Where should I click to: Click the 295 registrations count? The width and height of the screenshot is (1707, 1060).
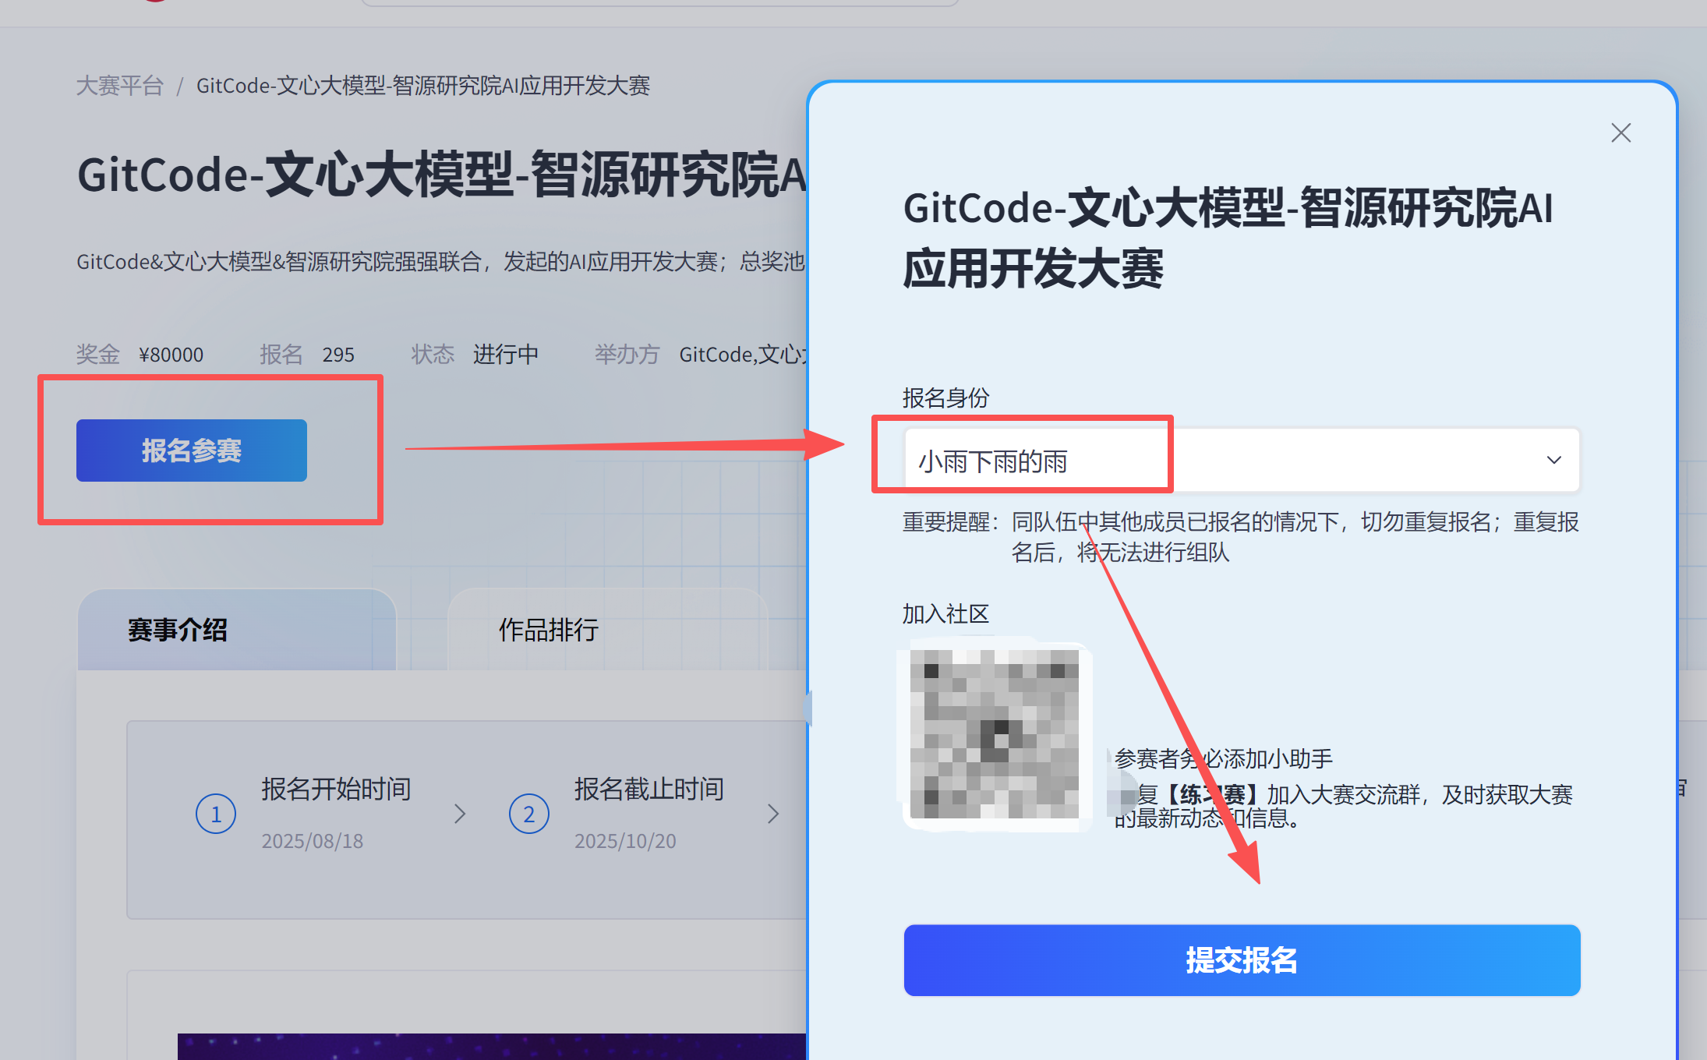338,355
